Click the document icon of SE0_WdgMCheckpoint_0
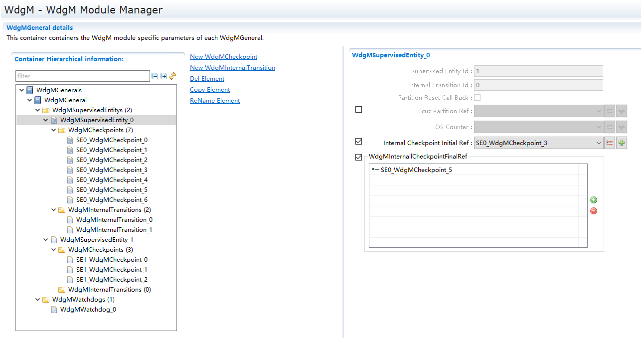 [70, 140]
